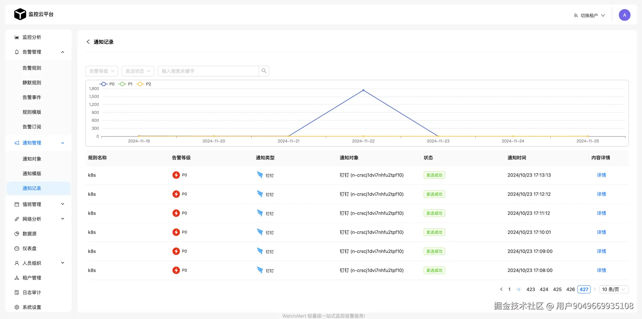Toggle P1 series in chart legend
642x319 pixels.
pyautogui.click(x=125, y=84)
